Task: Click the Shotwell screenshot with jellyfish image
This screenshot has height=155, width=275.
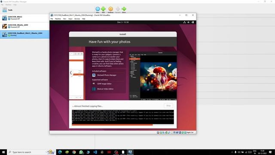Action: click(x=153, y=76)
